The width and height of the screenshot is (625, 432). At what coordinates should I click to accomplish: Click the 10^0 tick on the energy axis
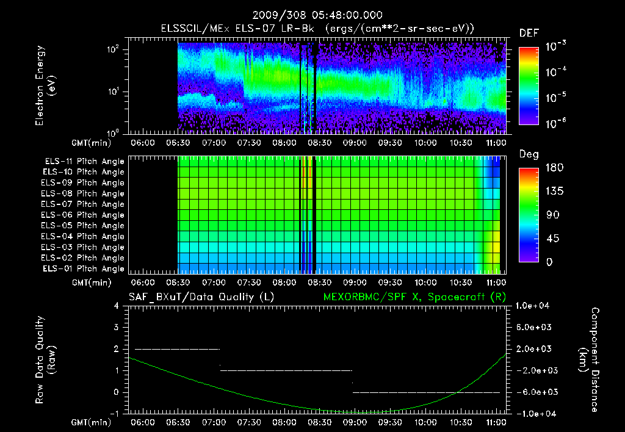(113, 132)
